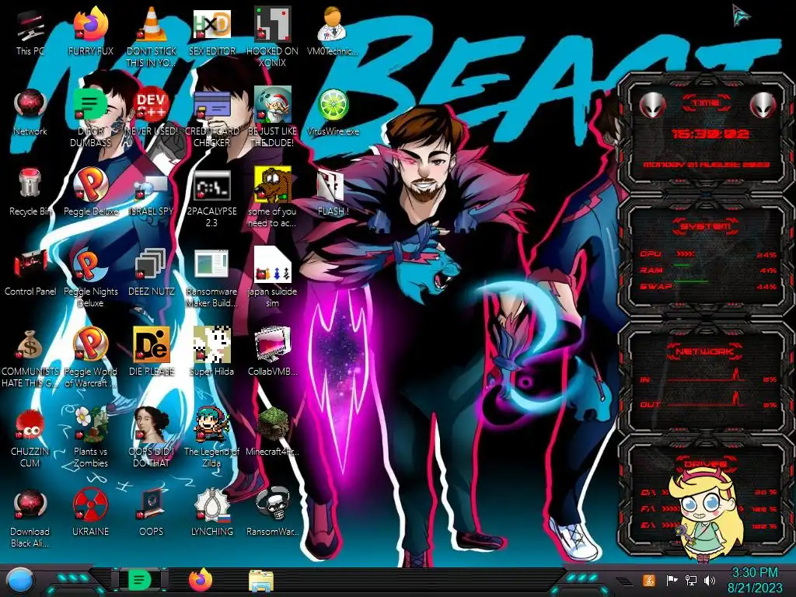Open the This PC desktop icon
Screen dimensions: 796x597
click(x=30, y=33)
